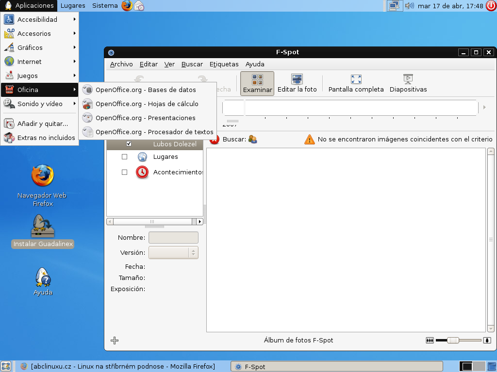Launch OpenOffice.org - Bases de datos

click(148, 90)
